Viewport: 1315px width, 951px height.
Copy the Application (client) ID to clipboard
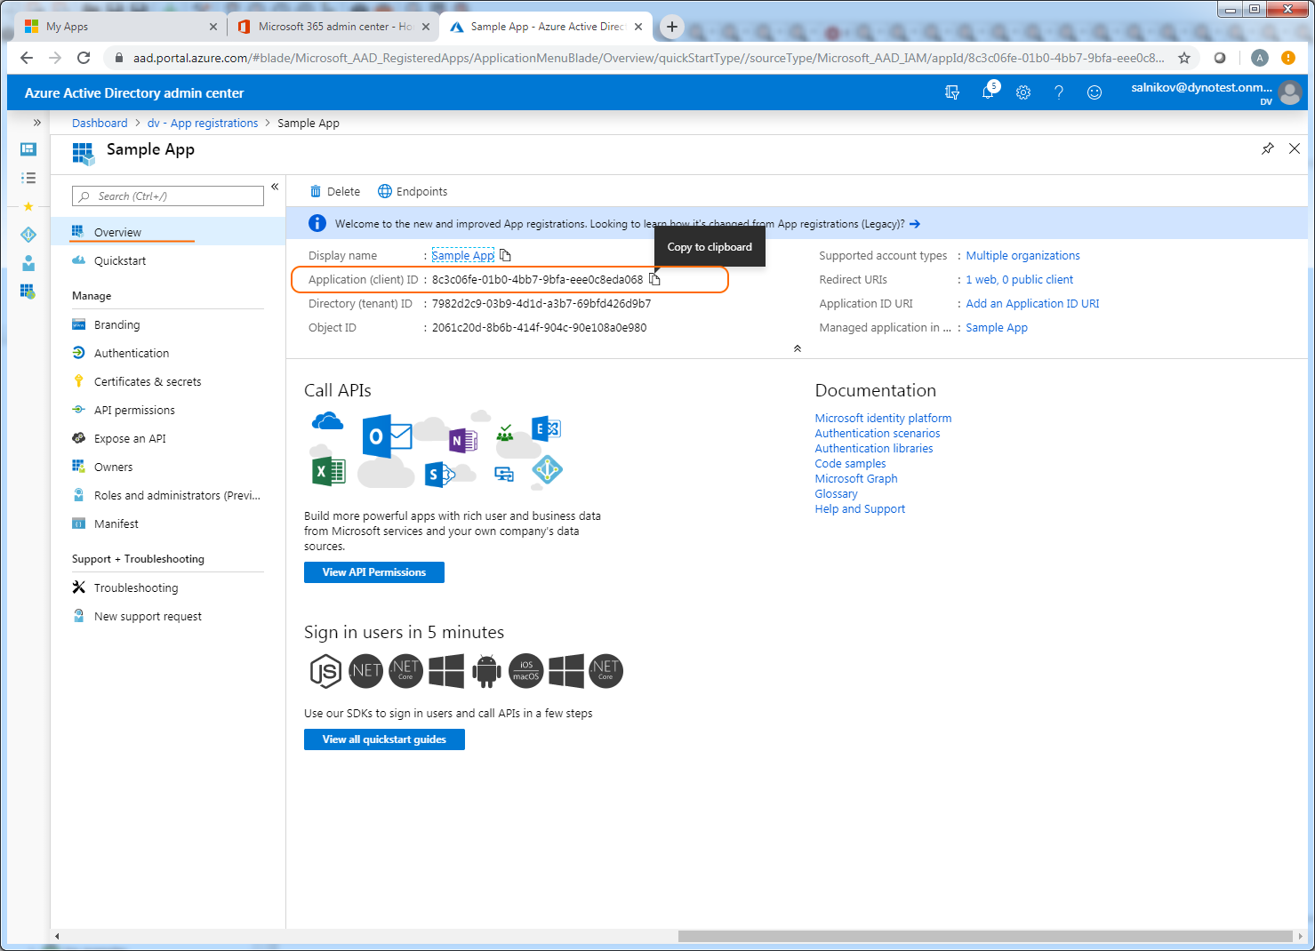(655, 279)
